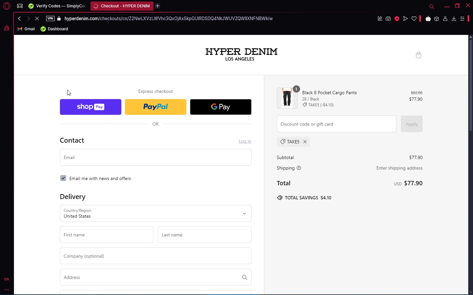Click the page vertical scrollbar
Image resolution: width=473 pixels, height=295 pixels.
470,85
